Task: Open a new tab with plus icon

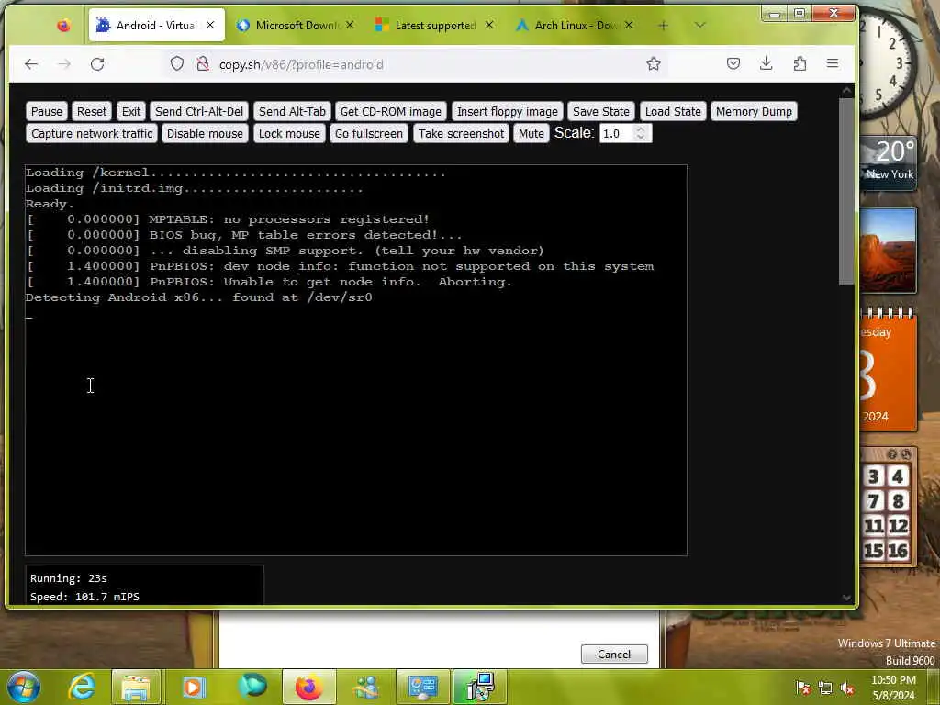Action: click(x=663, y=25)
